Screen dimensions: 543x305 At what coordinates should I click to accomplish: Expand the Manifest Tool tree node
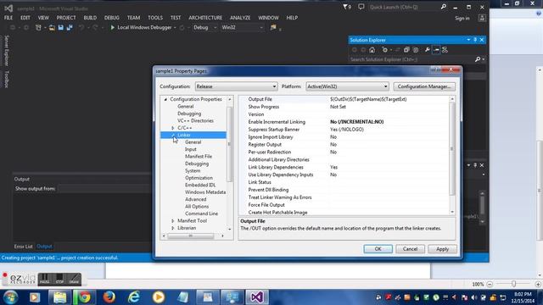click(173, 220)
